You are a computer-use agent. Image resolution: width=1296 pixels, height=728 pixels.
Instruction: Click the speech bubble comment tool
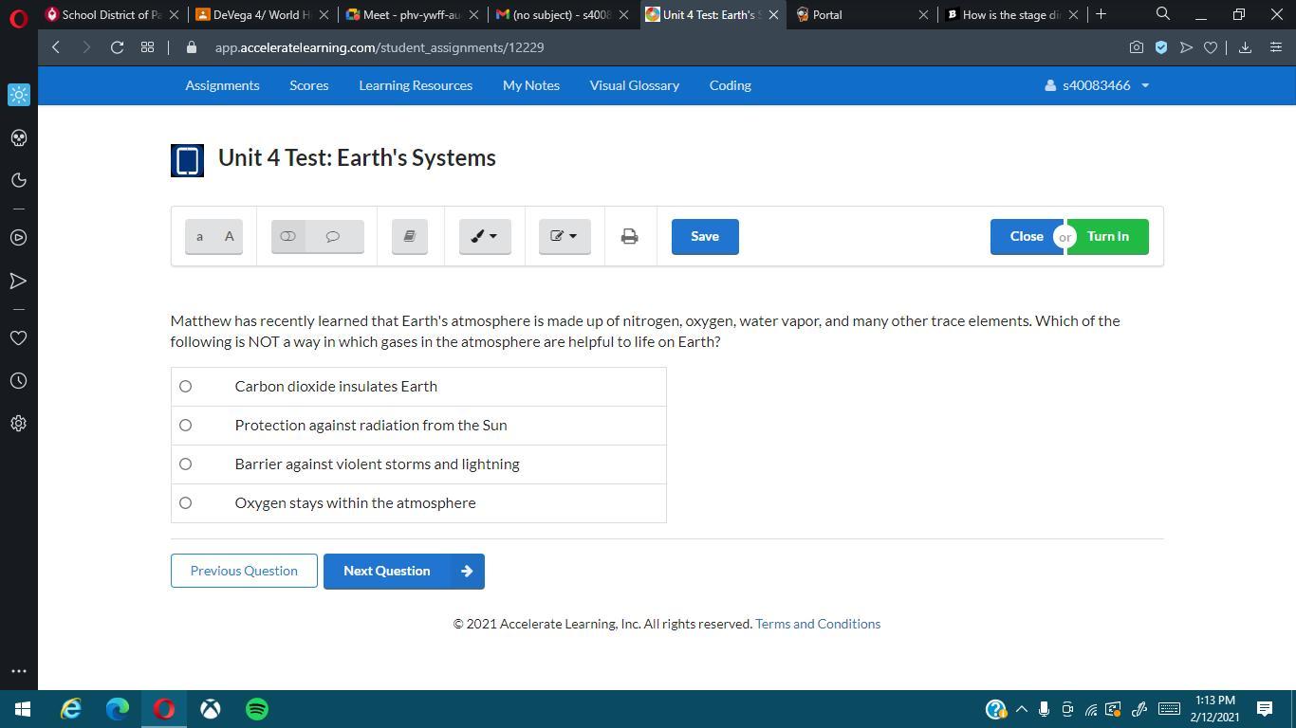point(333,236)
